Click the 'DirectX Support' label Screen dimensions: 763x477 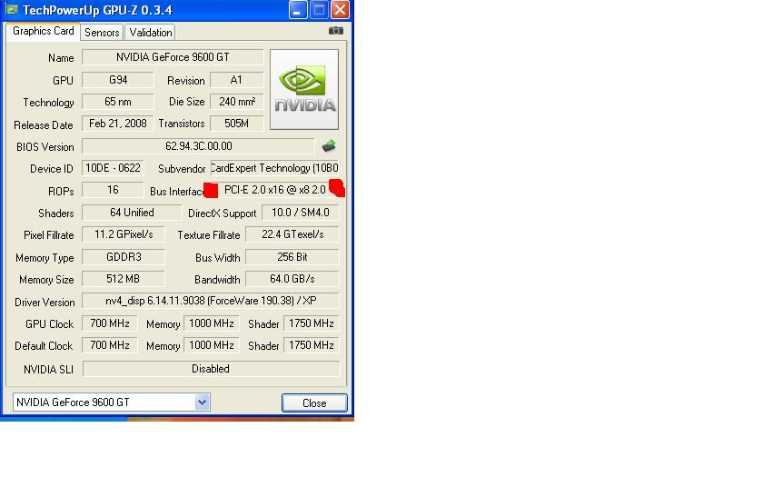[x=222, y=214]
